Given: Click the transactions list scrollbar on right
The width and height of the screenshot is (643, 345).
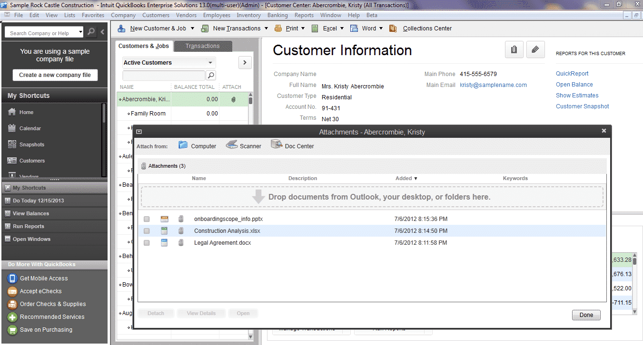Looking at the screenshot, I should tap(634, 283).
